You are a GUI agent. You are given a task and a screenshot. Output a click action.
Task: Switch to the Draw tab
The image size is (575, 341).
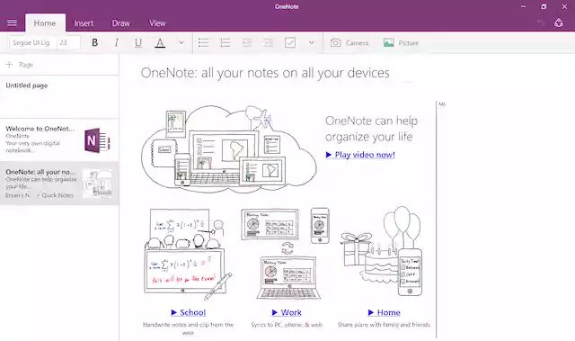coord(121,23)
